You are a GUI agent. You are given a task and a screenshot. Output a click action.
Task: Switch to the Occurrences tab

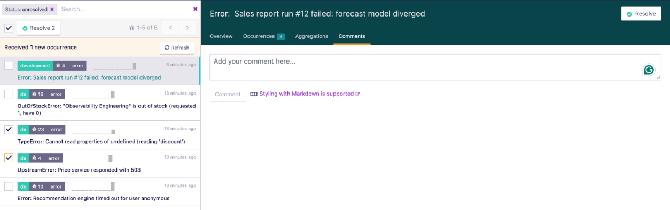[264, 36]
